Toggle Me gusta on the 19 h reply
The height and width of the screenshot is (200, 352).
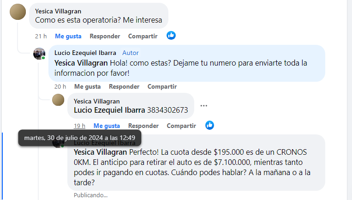pos(107,126)
